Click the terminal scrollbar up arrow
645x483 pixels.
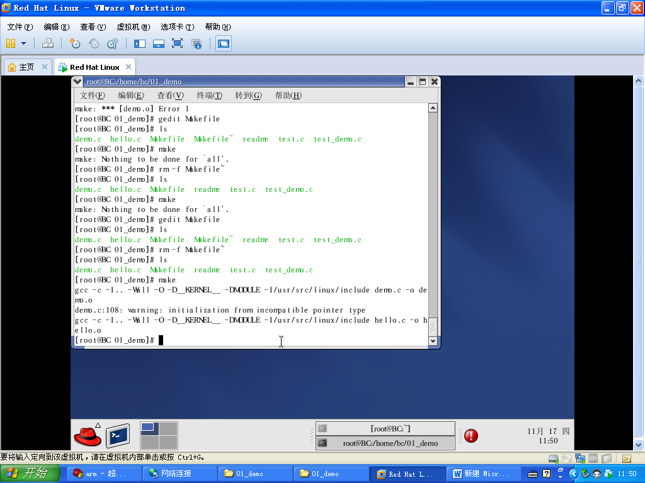(x=433, y=108)
